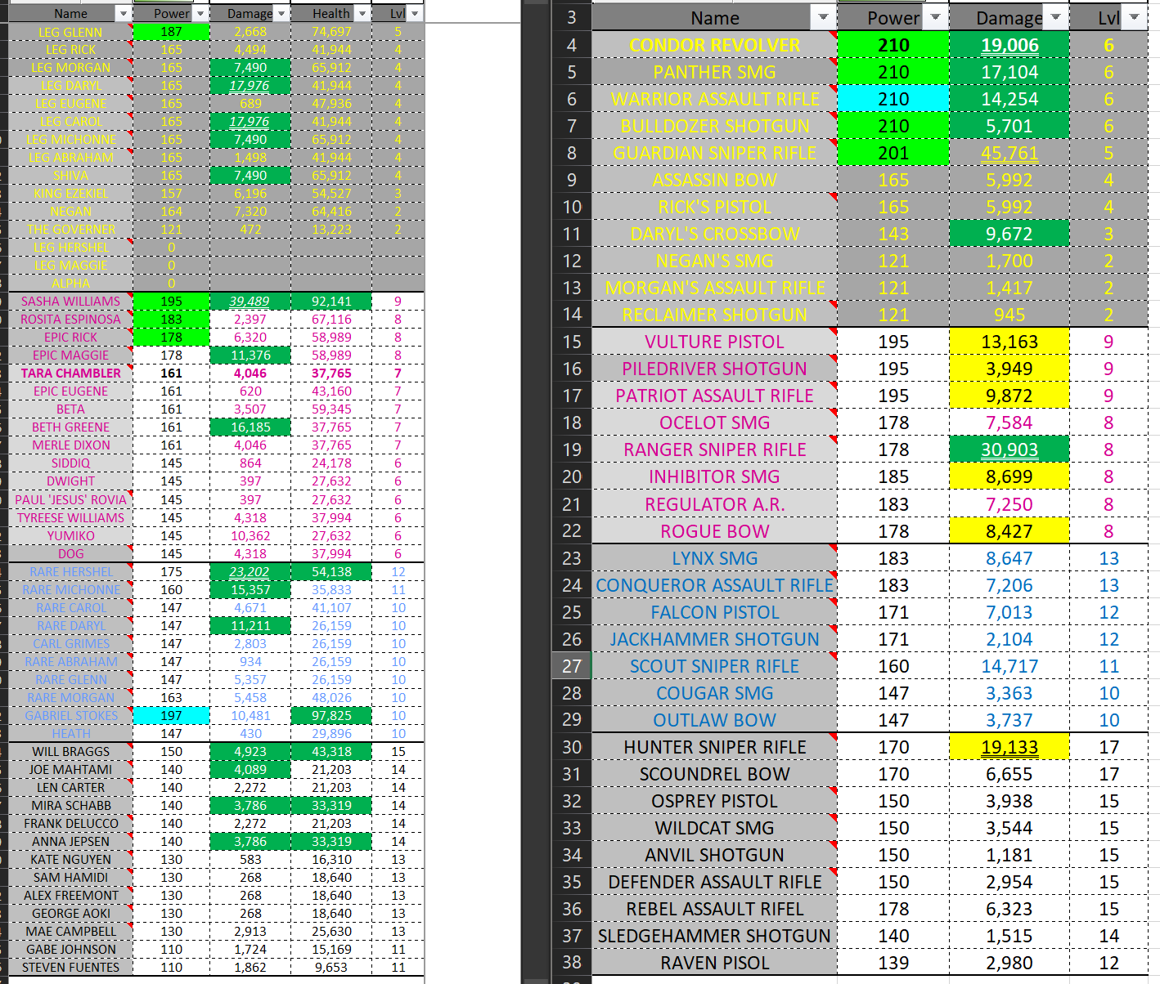Open Damage filter dropdown in weapons table
Image resolution: width=1160 pixels, height=984 pixels.
click(x=1055, y=17)
